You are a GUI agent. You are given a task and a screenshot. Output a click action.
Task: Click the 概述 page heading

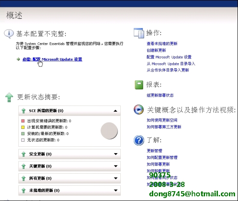14,15
